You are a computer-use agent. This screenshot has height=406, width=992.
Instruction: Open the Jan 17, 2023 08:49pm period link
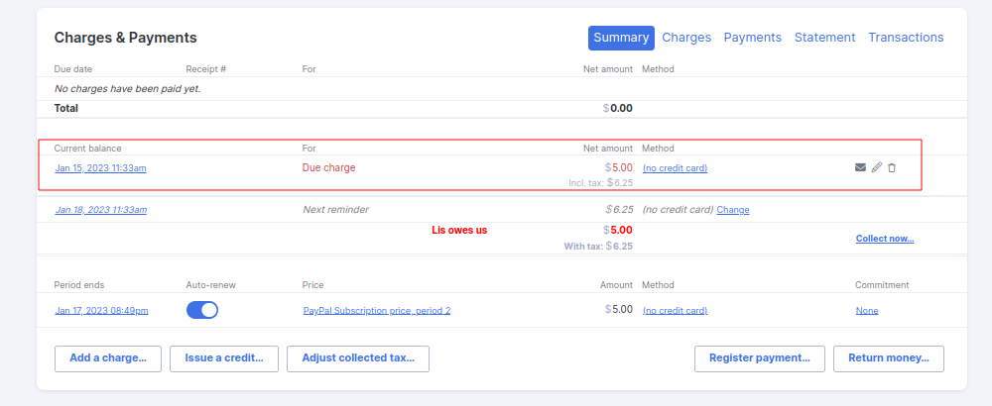[x=102, y=311]
